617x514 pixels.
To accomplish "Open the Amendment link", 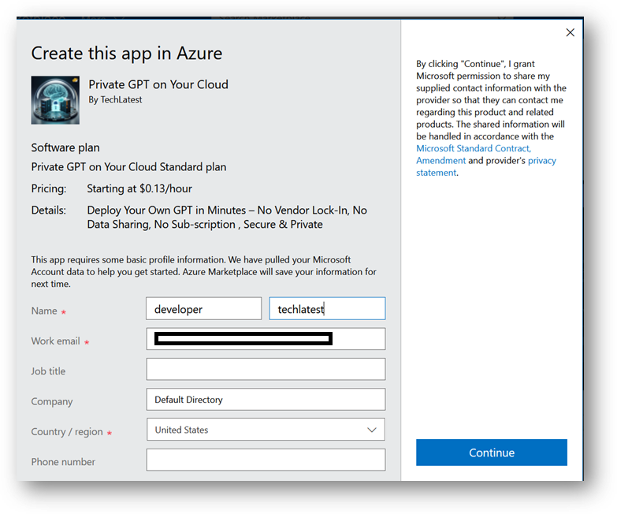I will pyautogui.click(x=440, y=161).
